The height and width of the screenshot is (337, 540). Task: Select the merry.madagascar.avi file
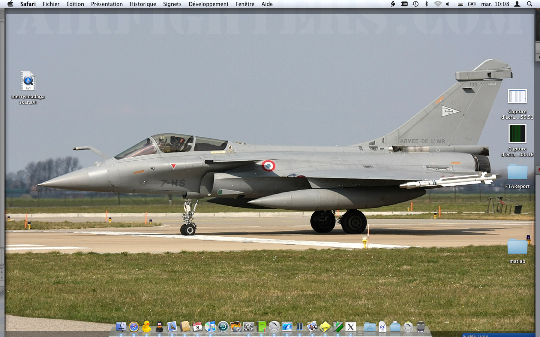tap(28, 81)
